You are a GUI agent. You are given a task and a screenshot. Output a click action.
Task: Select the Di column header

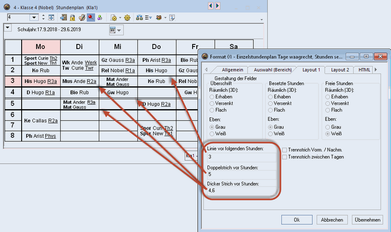point(79,47)
